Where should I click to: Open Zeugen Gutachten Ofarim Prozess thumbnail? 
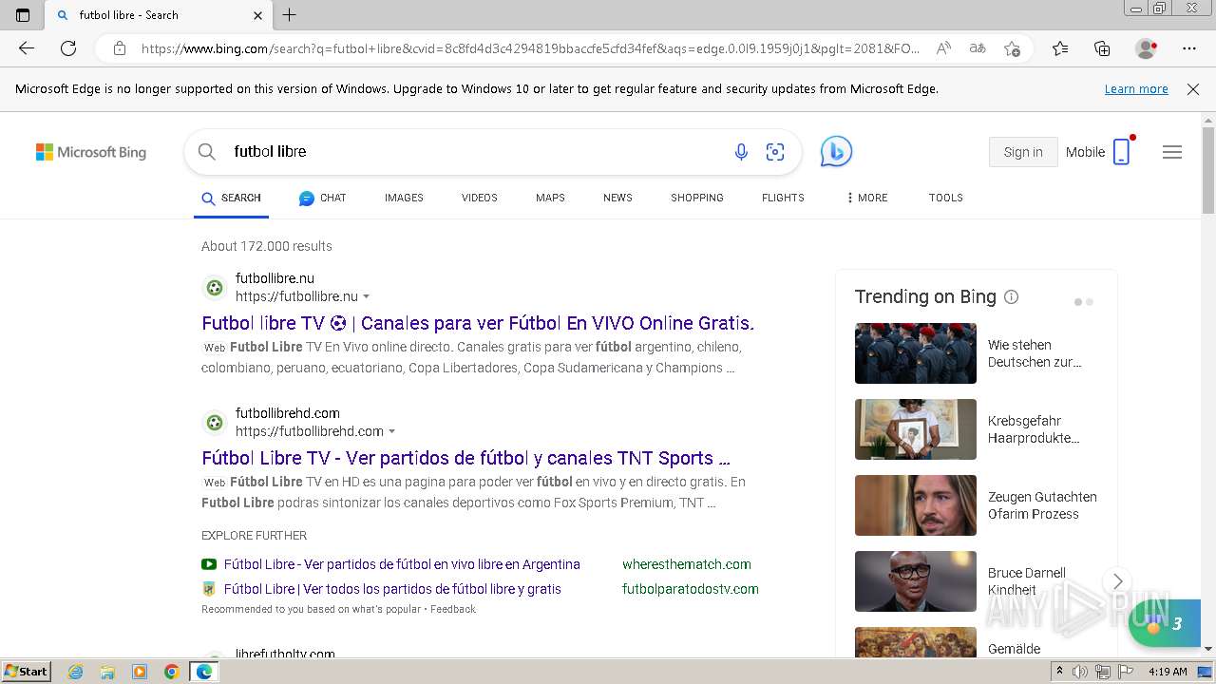tap(916, 505)
